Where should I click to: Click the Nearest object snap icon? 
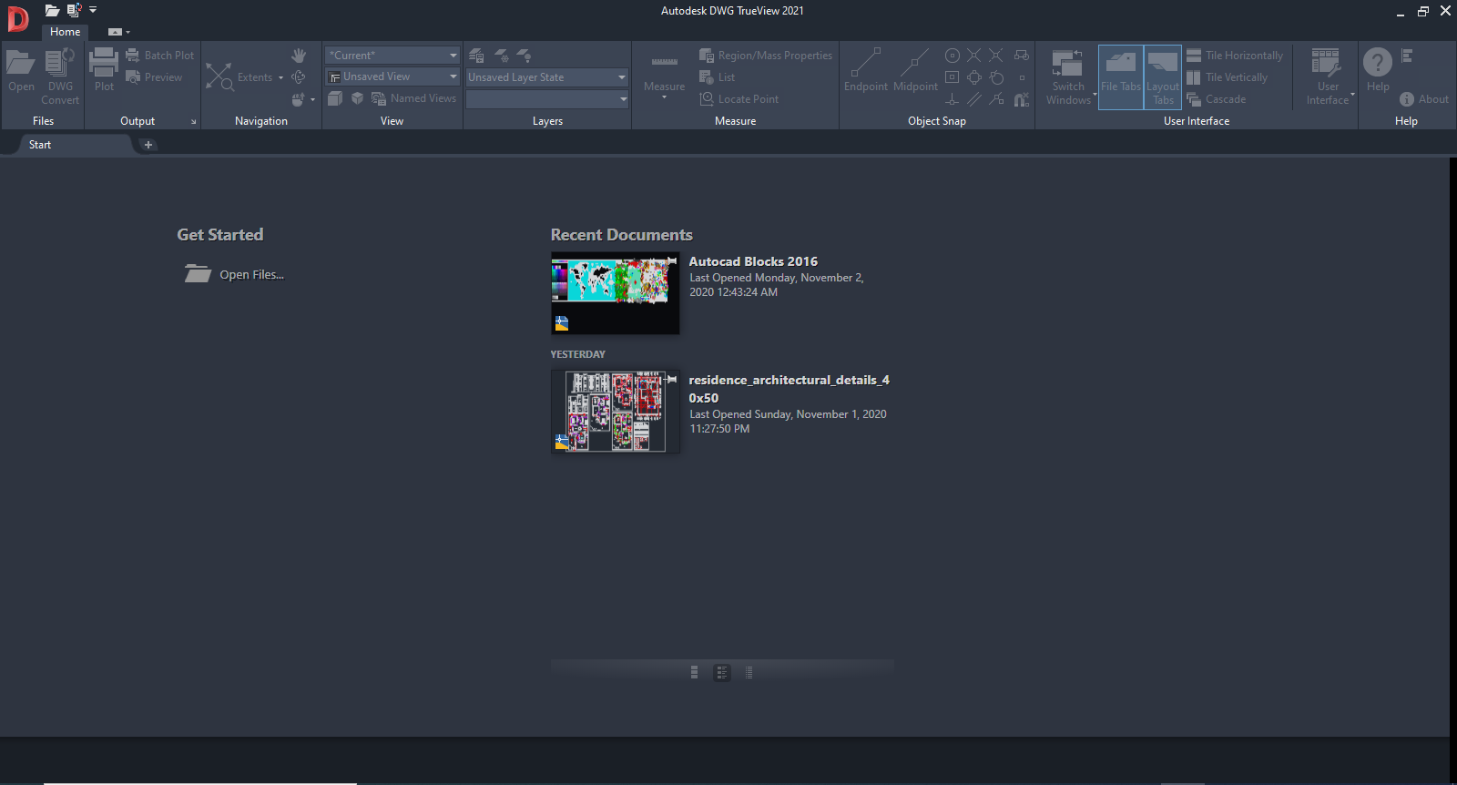tap(997, 99)
